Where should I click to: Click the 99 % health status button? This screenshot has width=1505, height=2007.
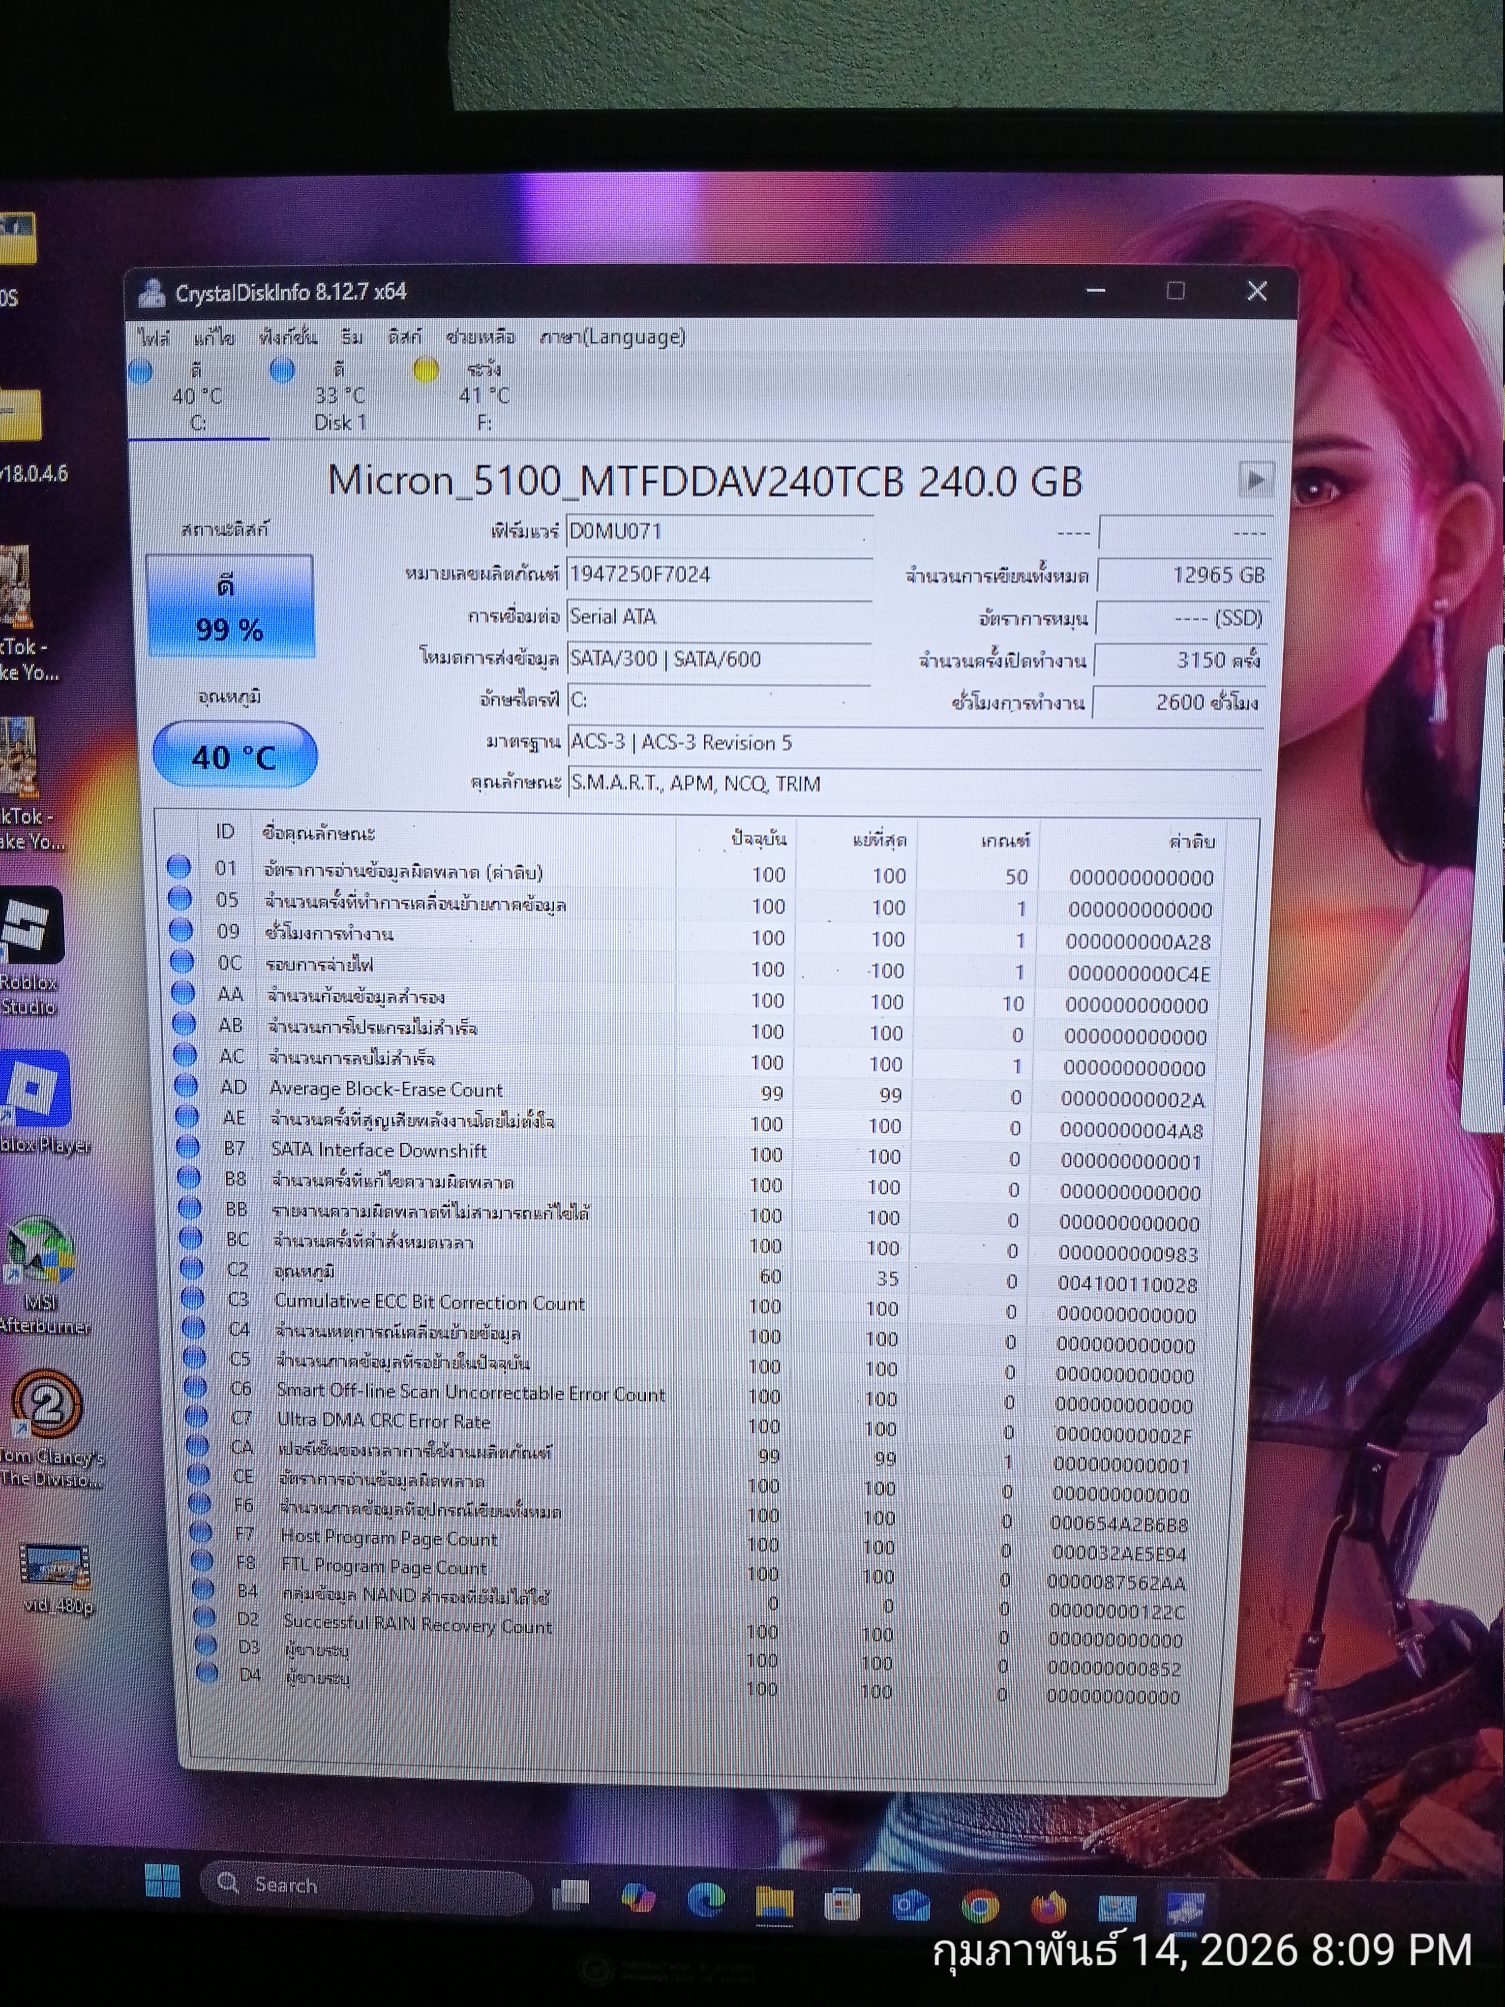230,606
